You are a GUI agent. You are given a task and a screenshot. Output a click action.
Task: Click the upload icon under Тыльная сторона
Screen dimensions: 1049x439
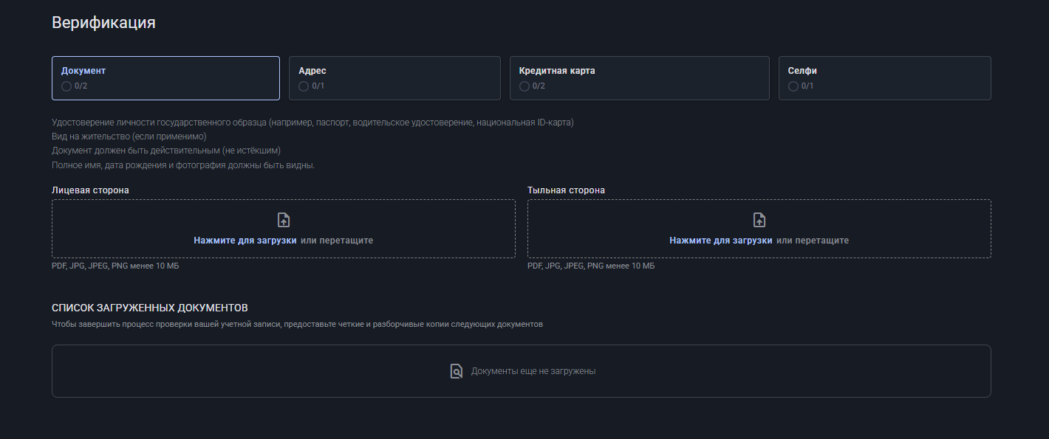(x=759, y=220)
